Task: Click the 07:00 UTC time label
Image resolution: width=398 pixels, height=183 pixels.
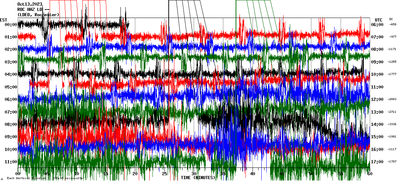Action: tap(377, 37)
